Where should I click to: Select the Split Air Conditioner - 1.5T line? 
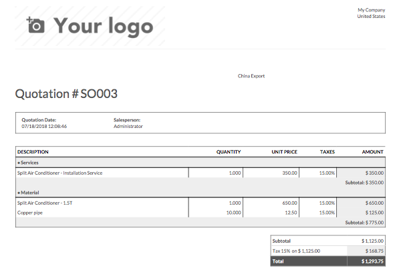coord(45,203)
